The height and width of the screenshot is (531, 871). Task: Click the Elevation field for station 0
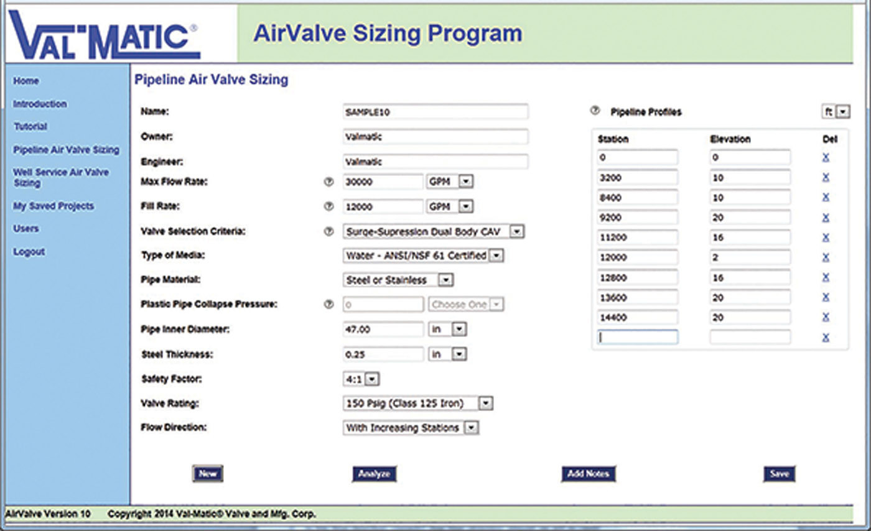point(750,157)
